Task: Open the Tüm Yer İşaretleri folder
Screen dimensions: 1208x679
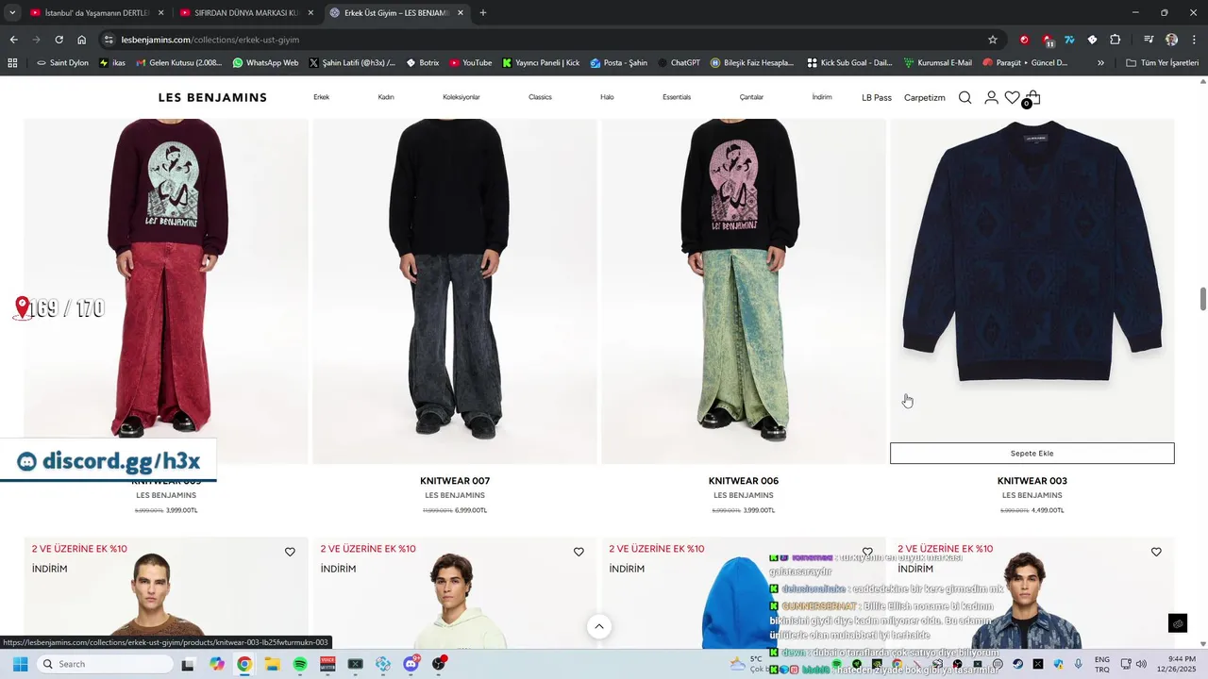Action: click(1163, 63)
